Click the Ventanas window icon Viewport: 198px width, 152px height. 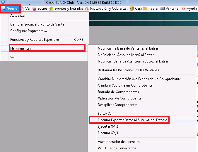pyautogui.click(x=162, y=9)
